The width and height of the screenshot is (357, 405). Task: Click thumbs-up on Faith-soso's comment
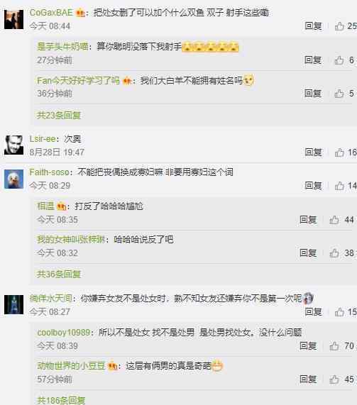tap(339, 186)
